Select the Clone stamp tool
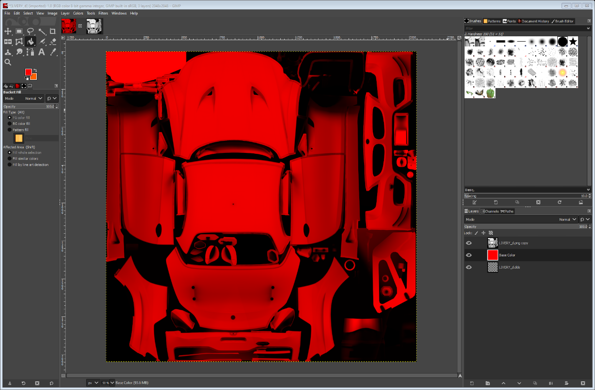Viewport: 595px width, 390px height. [8, 52]
